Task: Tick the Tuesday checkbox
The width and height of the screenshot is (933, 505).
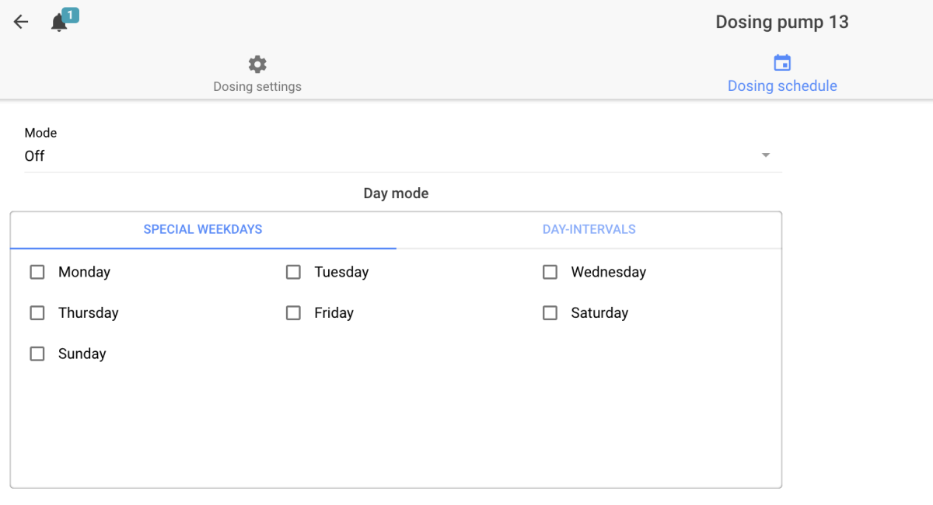Action: 293,272
